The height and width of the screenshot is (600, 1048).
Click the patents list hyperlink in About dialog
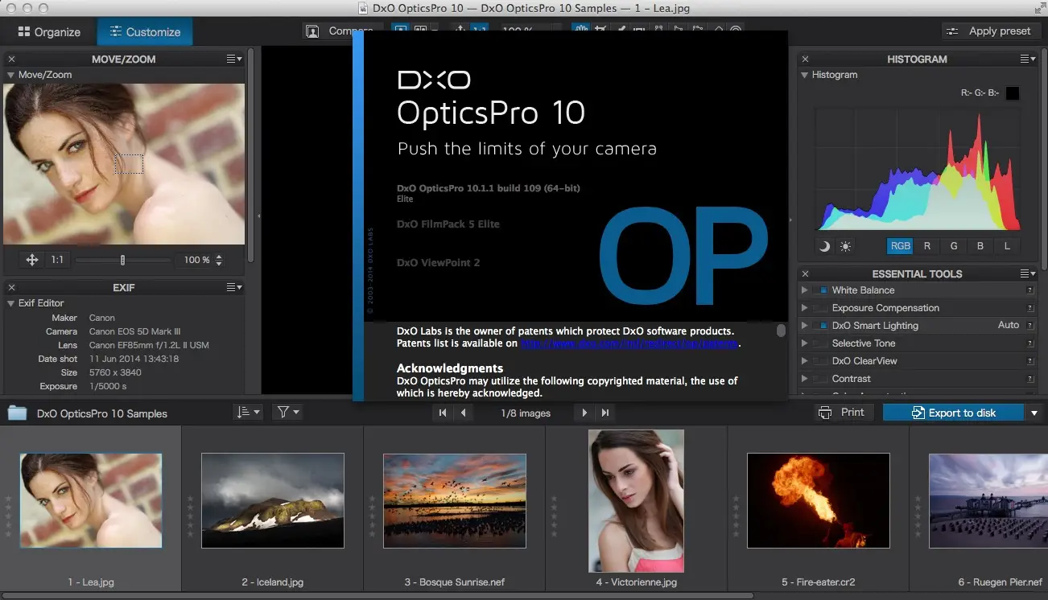point(629,343)
